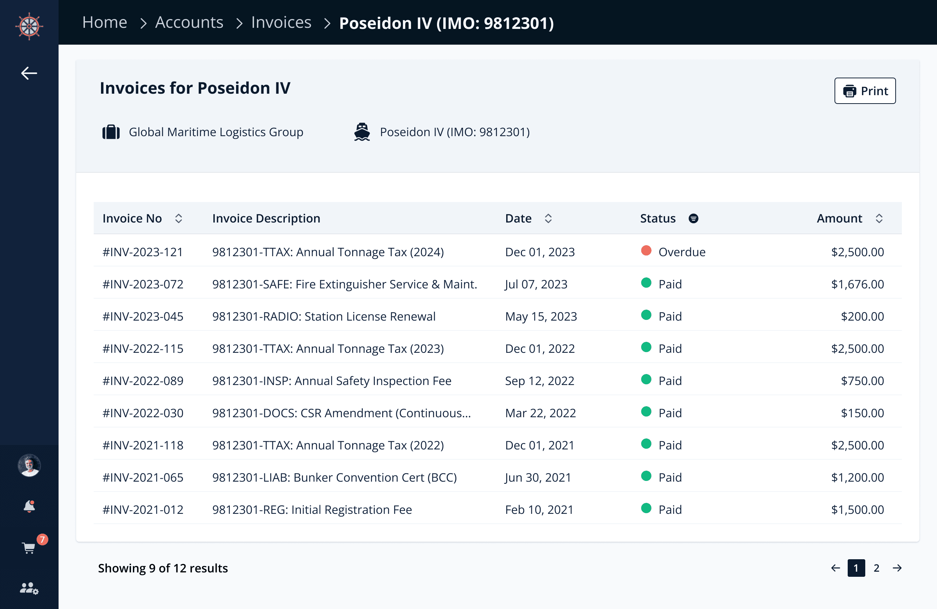Image resolution: width=937 pixels, height=609 pixels.
Task: Open the user profile avatar
Action: coord(29,465)
